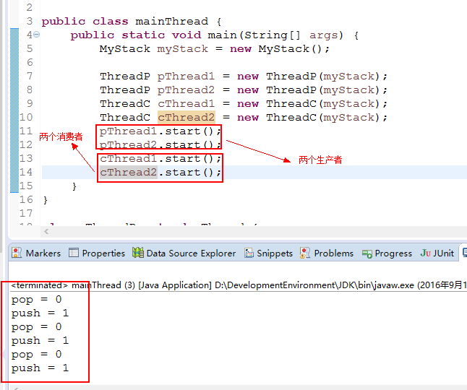Image resolution: width=467 pixels, height=390 pixels.
Task: Click the blue range indicator beside line 10
Action: 14,117
